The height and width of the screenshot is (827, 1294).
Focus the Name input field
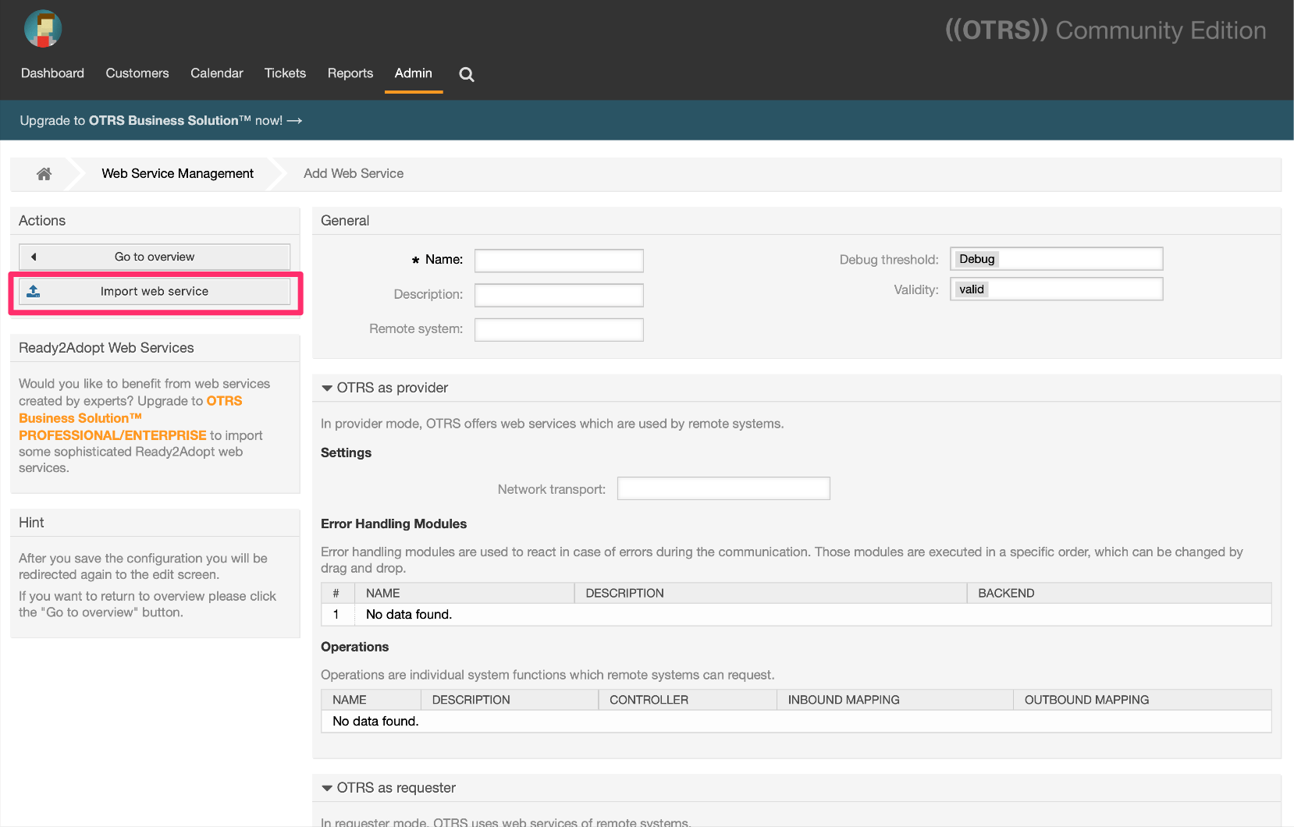click(x=559, y=261)
